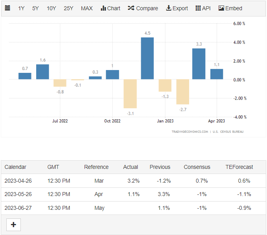This screenshot has width=267, height=235.
Task: Click the plus button below the table
Action: [x=14, y=224]
